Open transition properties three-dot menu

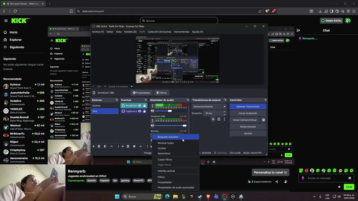[224, 119]
